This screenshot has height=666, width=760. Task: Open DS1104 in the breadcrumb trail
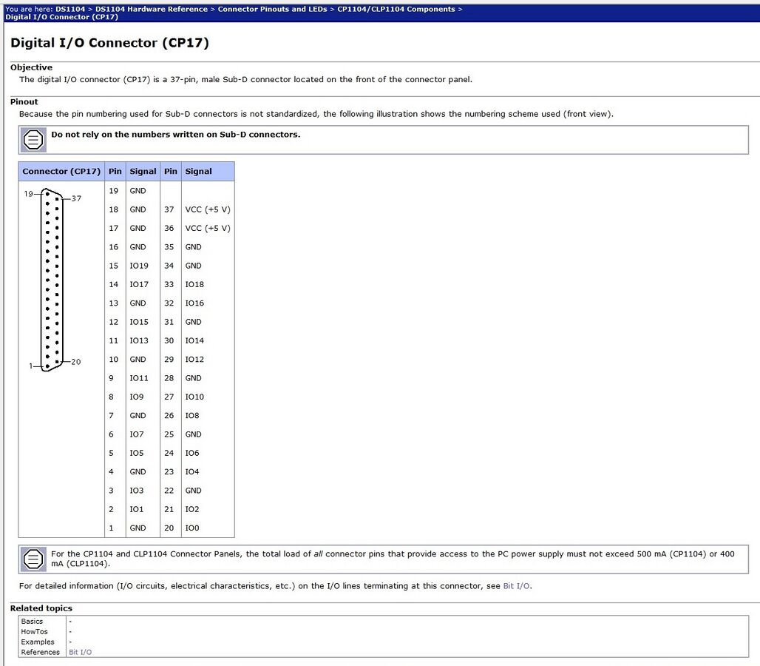point(69,9)
